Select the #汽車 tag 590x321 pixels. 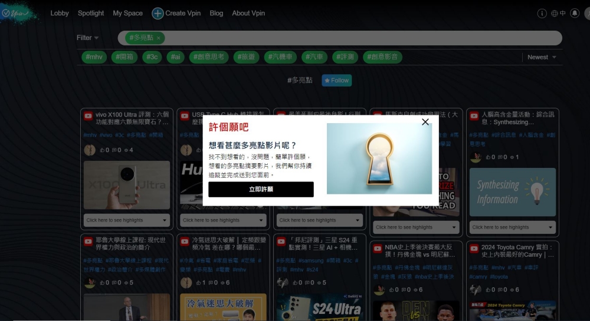point(314,57)
